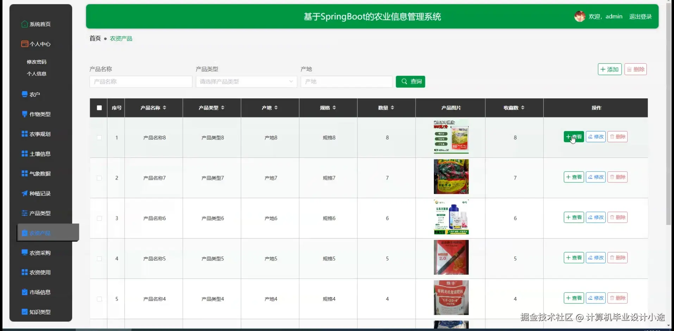Open product image of 产品名称4
The image size is (674, 331).
click(451, 298)
